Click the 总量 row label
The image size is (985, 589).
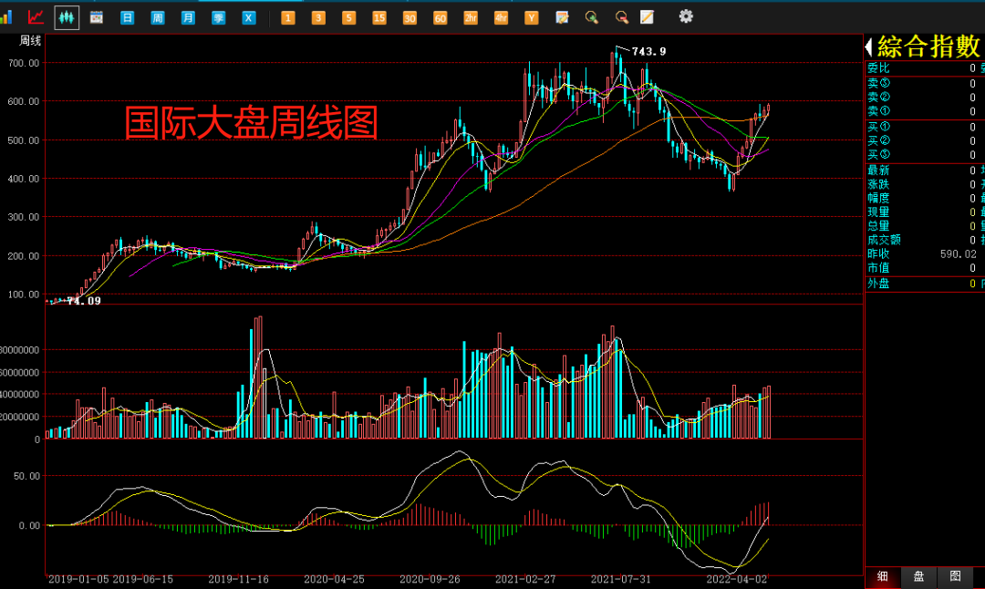[878, 225]
